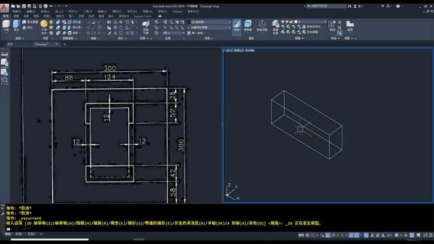Viewport: 434px width, 244px height.
Task: Expand the Modify (修改) panel
Action: (x=122, y=39)
